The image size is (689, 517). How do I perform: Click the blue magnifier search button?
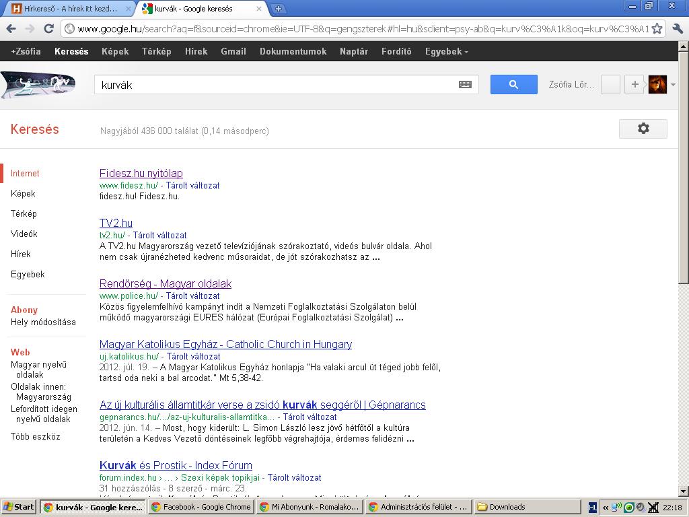[513, 84]
